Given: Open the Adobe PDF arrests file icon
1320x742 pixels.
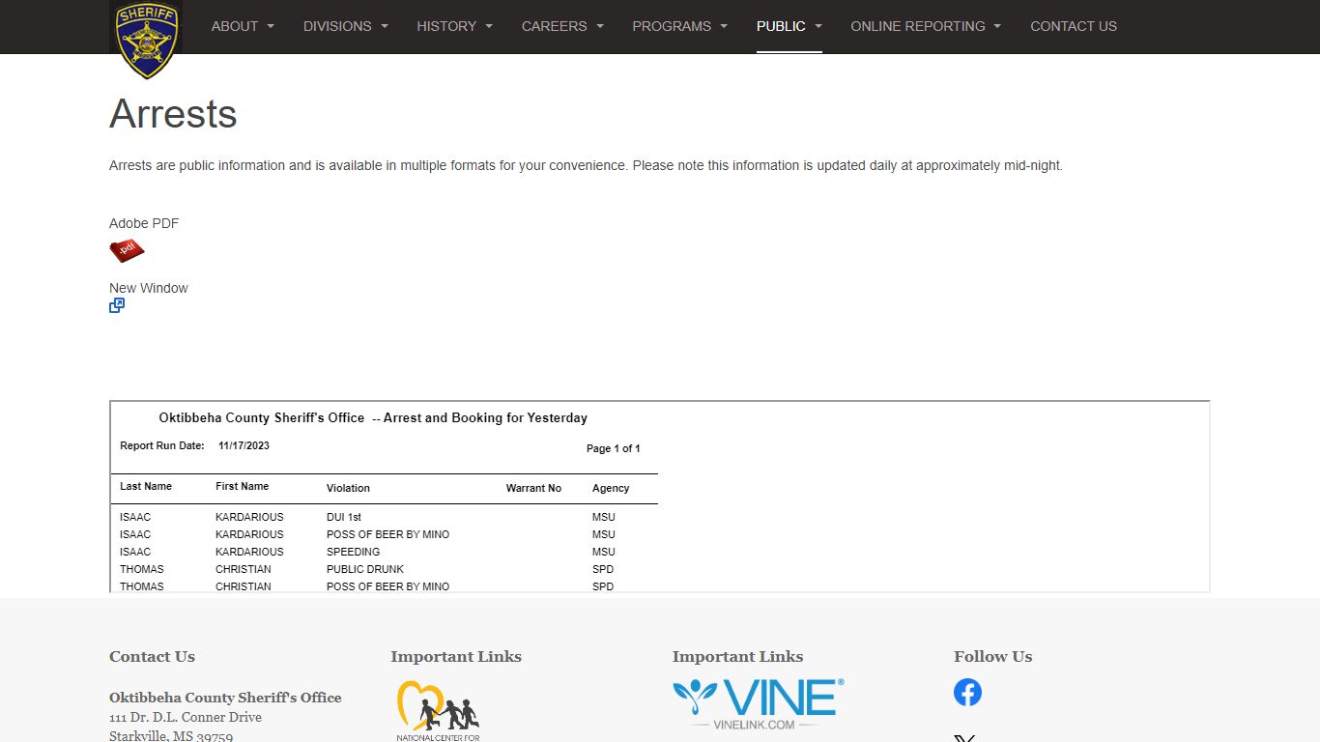Looking at the screenshot, I should 127,251.
